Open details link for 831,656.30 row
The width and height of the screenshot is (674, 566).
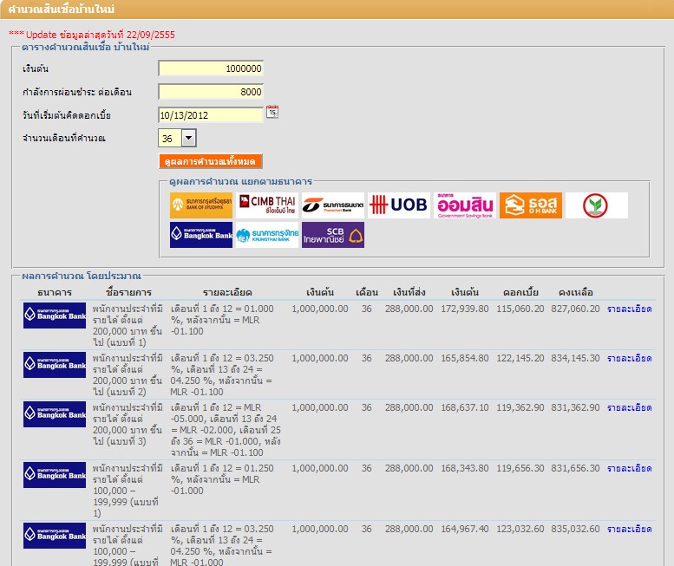629,468
